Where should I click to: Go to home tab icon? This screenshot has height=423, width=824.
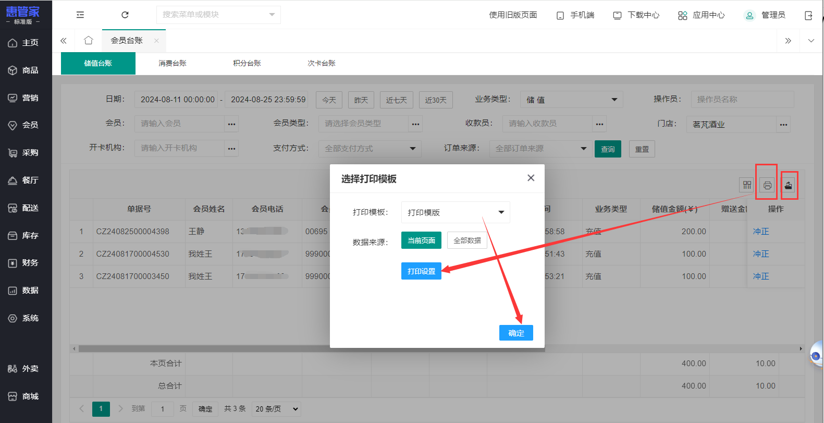point(89,40)
